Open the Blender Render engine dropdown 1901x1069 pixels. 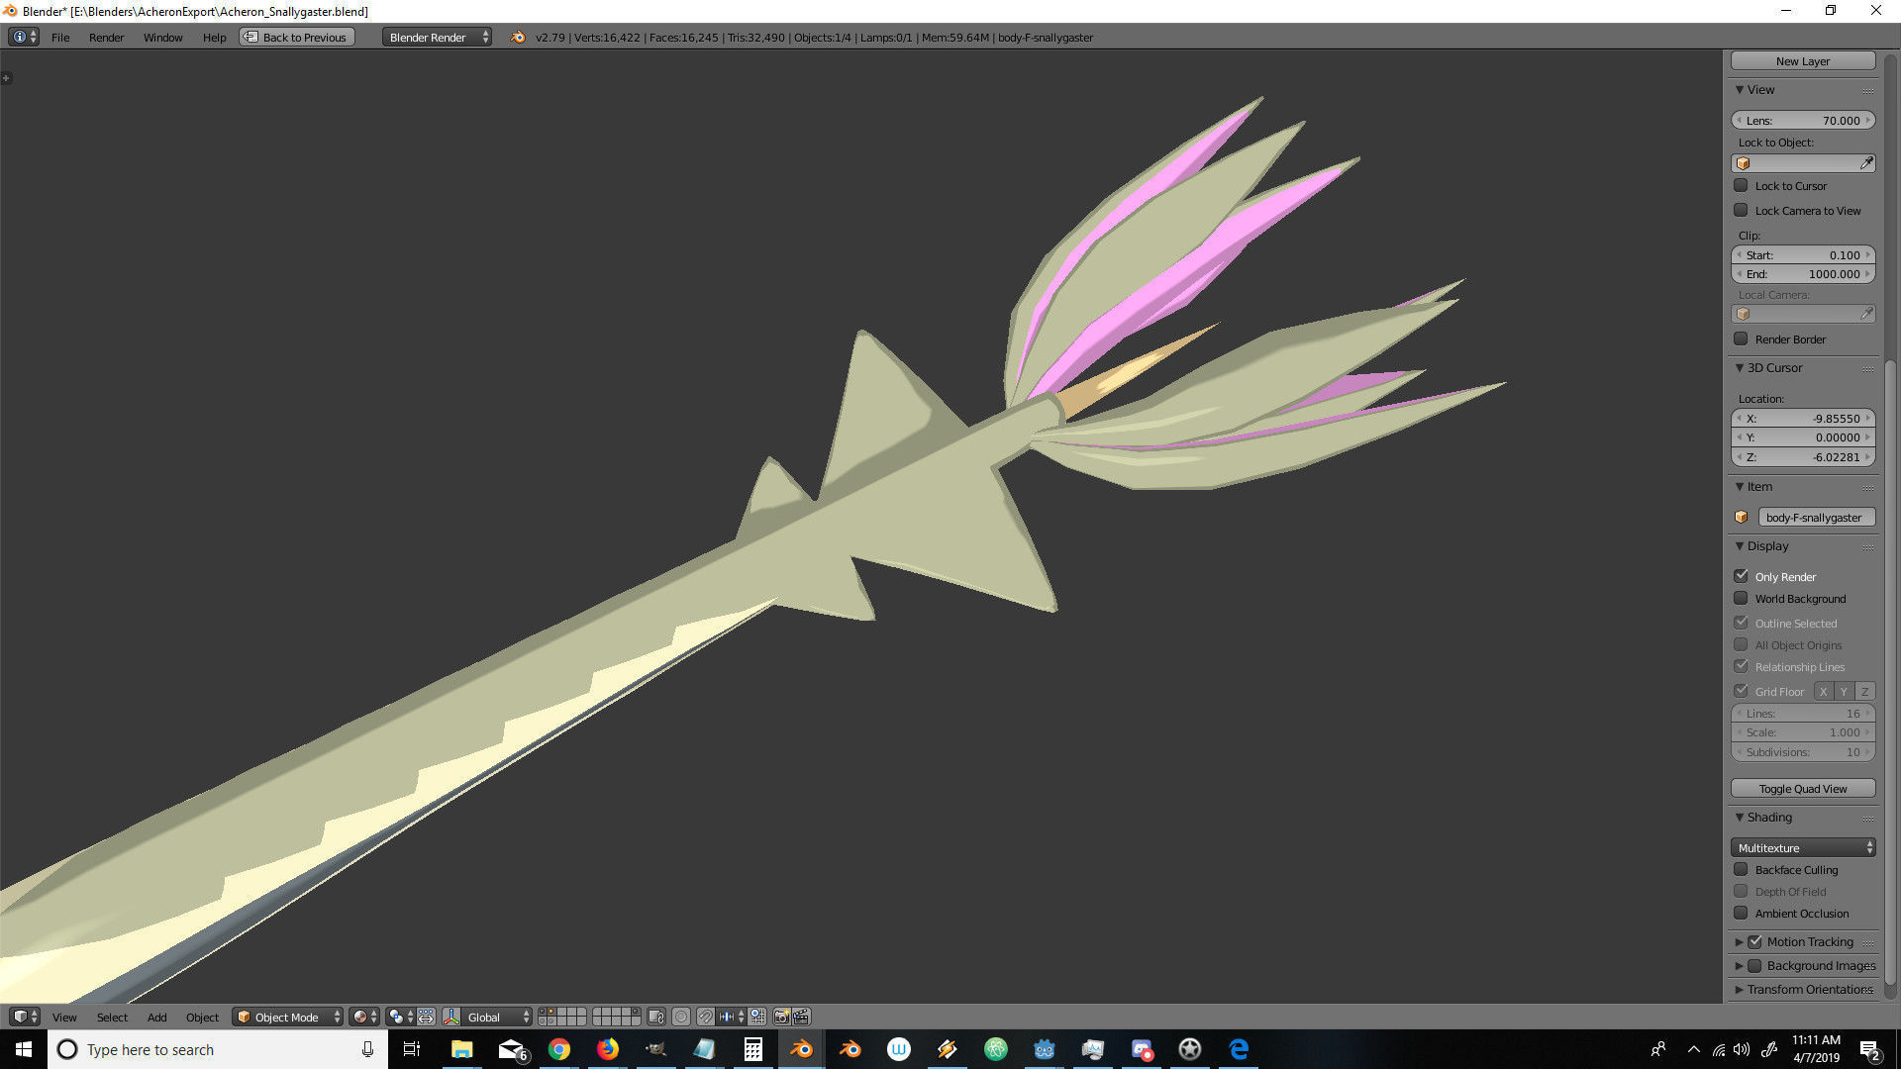coord(437,37)
